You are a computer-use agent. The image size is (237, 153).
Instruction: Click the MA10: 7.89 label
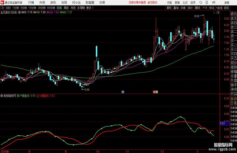coord(39,12)
